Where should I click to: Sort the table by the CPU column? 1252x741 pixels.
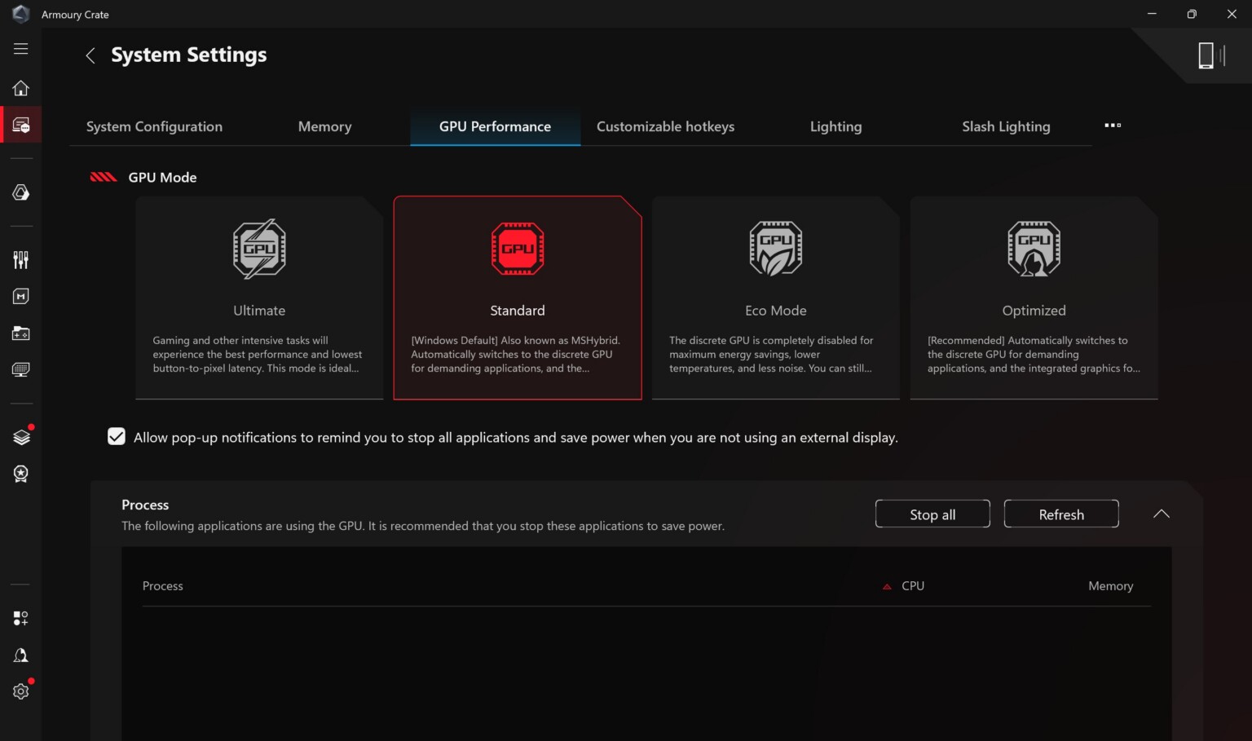click(912, 586)
